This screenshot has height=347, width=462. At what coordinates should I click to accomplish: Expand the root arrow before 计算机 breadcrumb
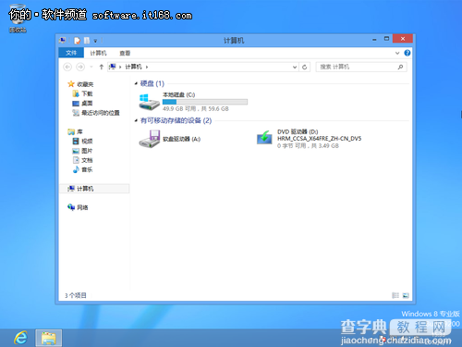(120, 67)
